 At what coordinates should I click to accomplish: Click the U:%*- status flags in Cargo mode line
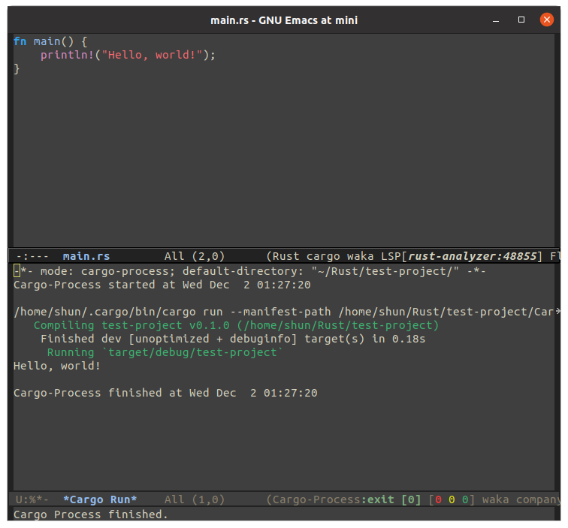point(32,499)
